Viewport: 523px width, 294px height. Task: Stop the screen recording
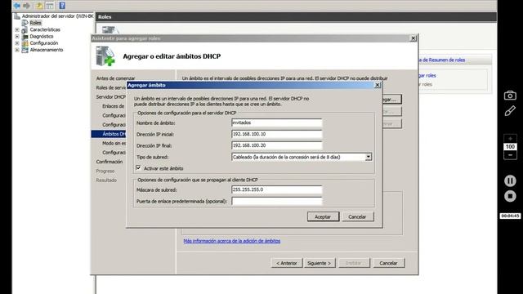click(510, 196)
